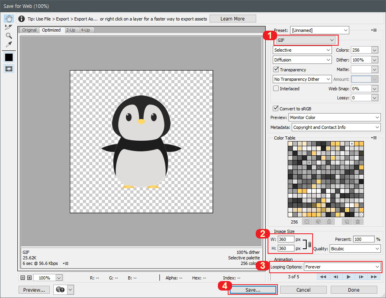Open the Diffusion dither method dropdown
Viewport: 386px width, 298px height.
(x=302, y=60)
